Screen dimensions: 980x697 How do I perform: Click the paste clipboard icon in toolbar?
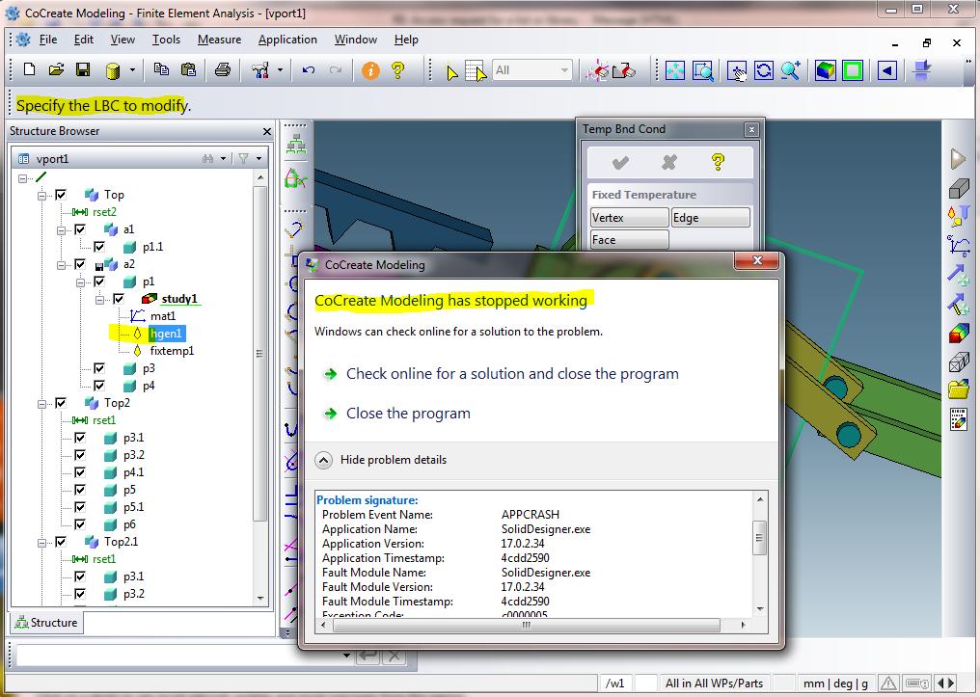[189, 70]
